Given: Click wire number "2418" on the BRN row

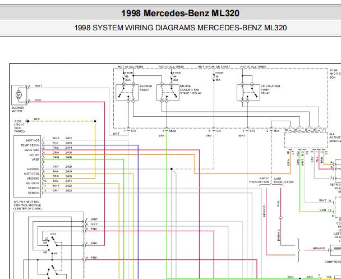Looking at the screenshot, I should tap(68, 176).
